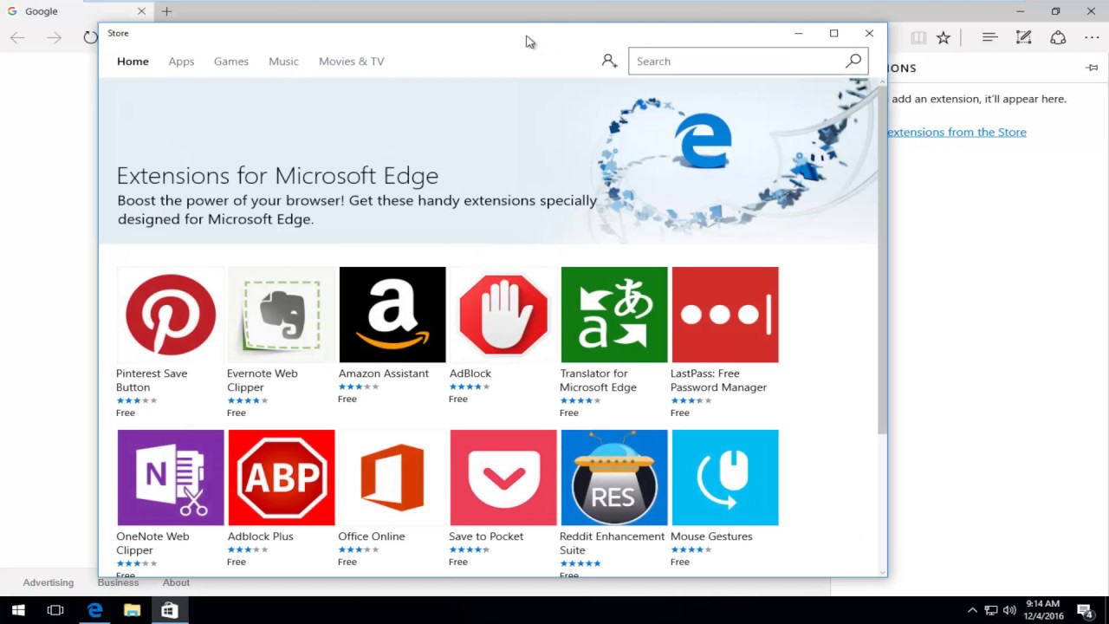Open the Edge More actions menu
Image resolution: width=1109 pixels, height=624 pixels.
click(x=1092, y=37)
